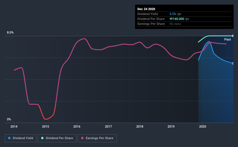Viewport: 238px width, 147px height.
Task: Click the pink Earnings Per Share legend dot
Action: tap(82, 138)
